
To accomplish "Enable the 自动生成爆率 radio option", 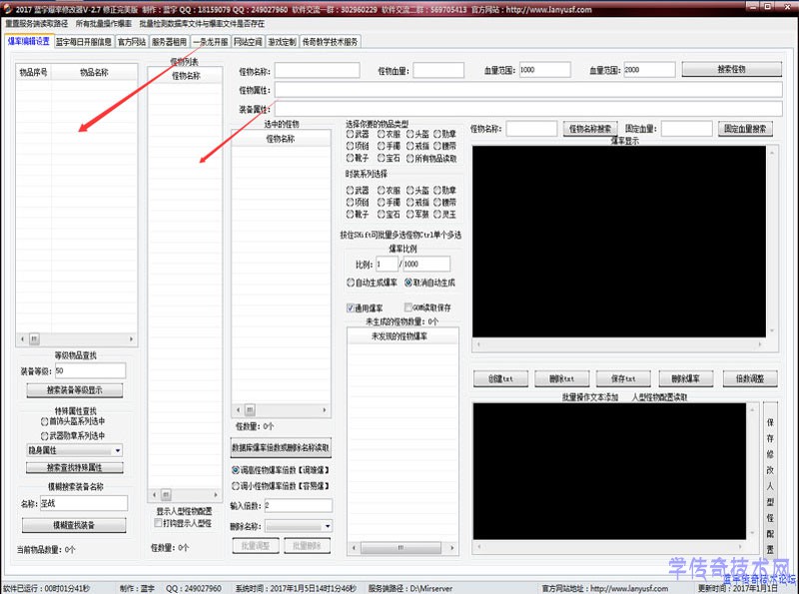I will [x=351, y=283].
